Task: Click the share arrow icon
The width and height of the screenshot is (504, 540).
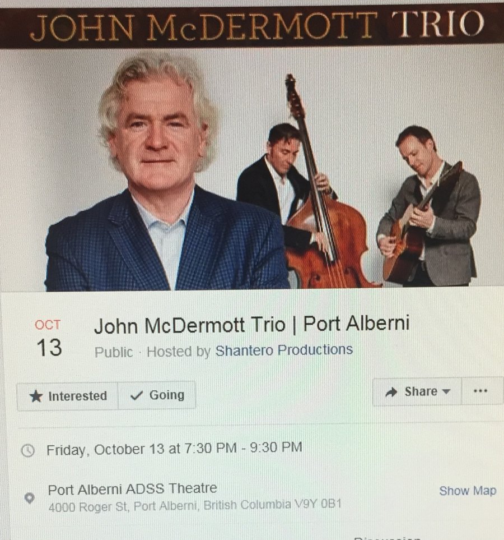Action: (x=391, y=392)
